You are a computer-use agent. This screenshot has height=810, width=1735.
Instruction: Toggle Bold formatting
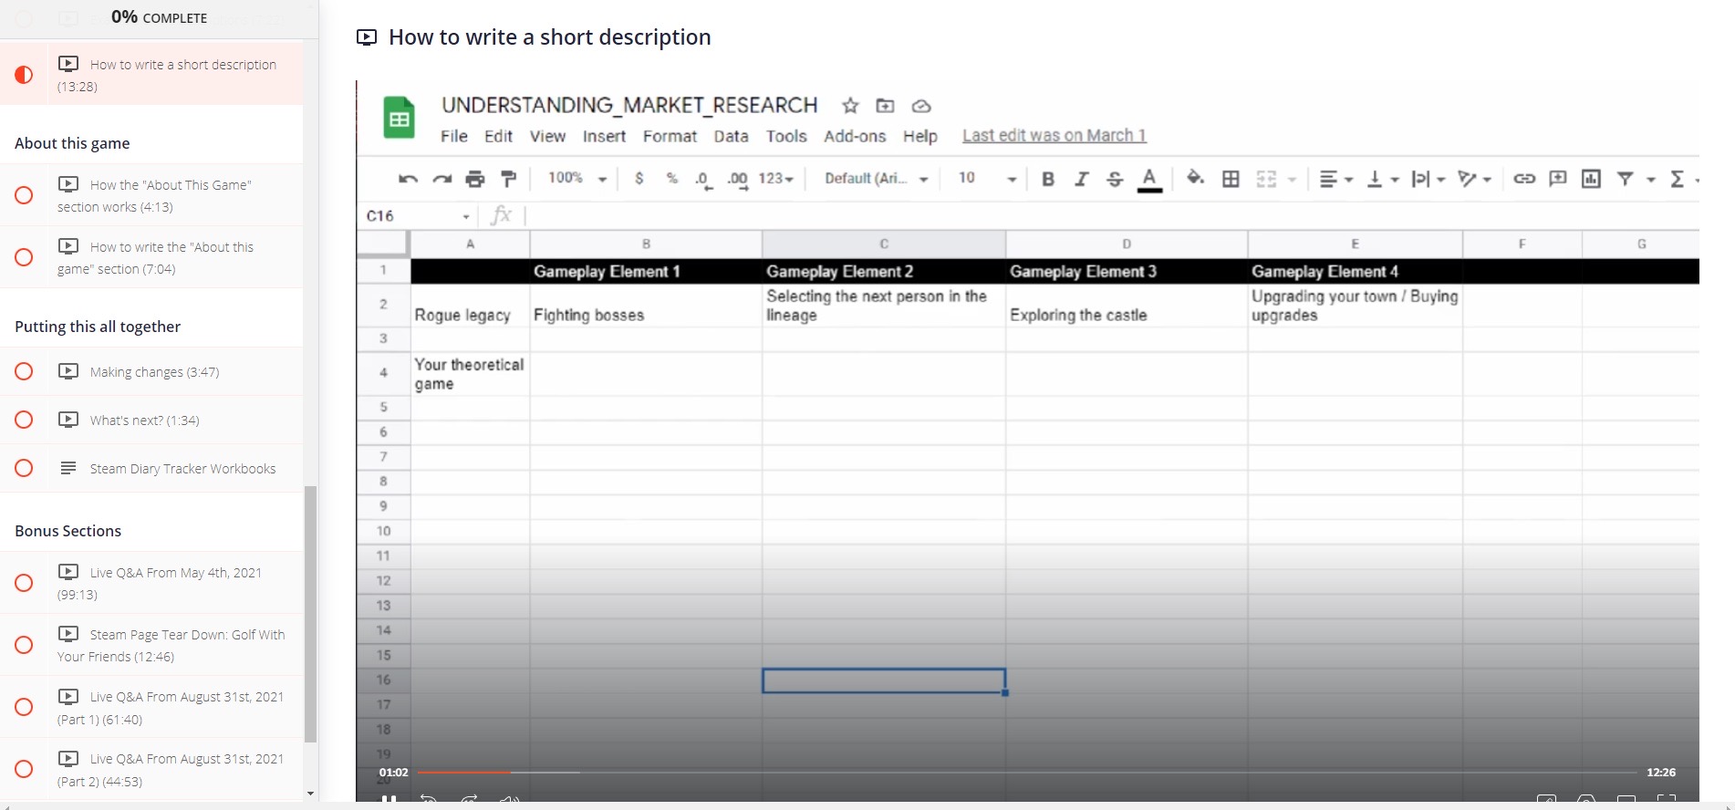[x=1047, y=179]
